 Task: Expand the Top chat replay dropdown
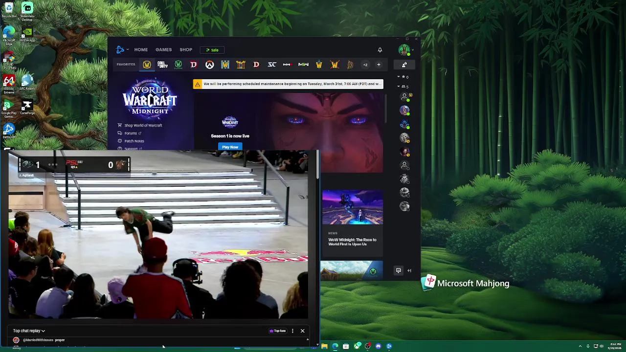(x=29, y=331)
